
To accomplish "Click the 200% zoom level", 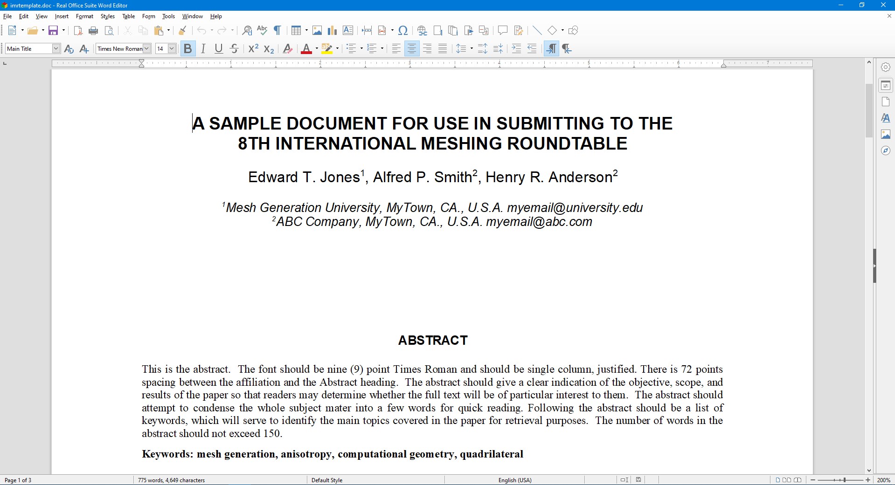I will point(884,480).
